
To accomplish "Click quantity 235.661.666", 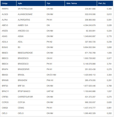I will [90, 9].
